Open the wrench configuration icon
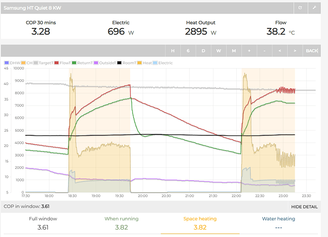The width and height of the screenshot is (328, 237). (314, 8)
